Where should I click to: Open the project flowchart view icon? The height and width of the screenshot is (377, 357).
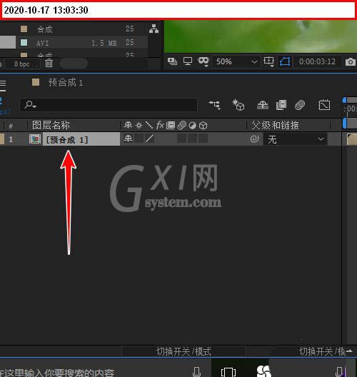[154, 29]
